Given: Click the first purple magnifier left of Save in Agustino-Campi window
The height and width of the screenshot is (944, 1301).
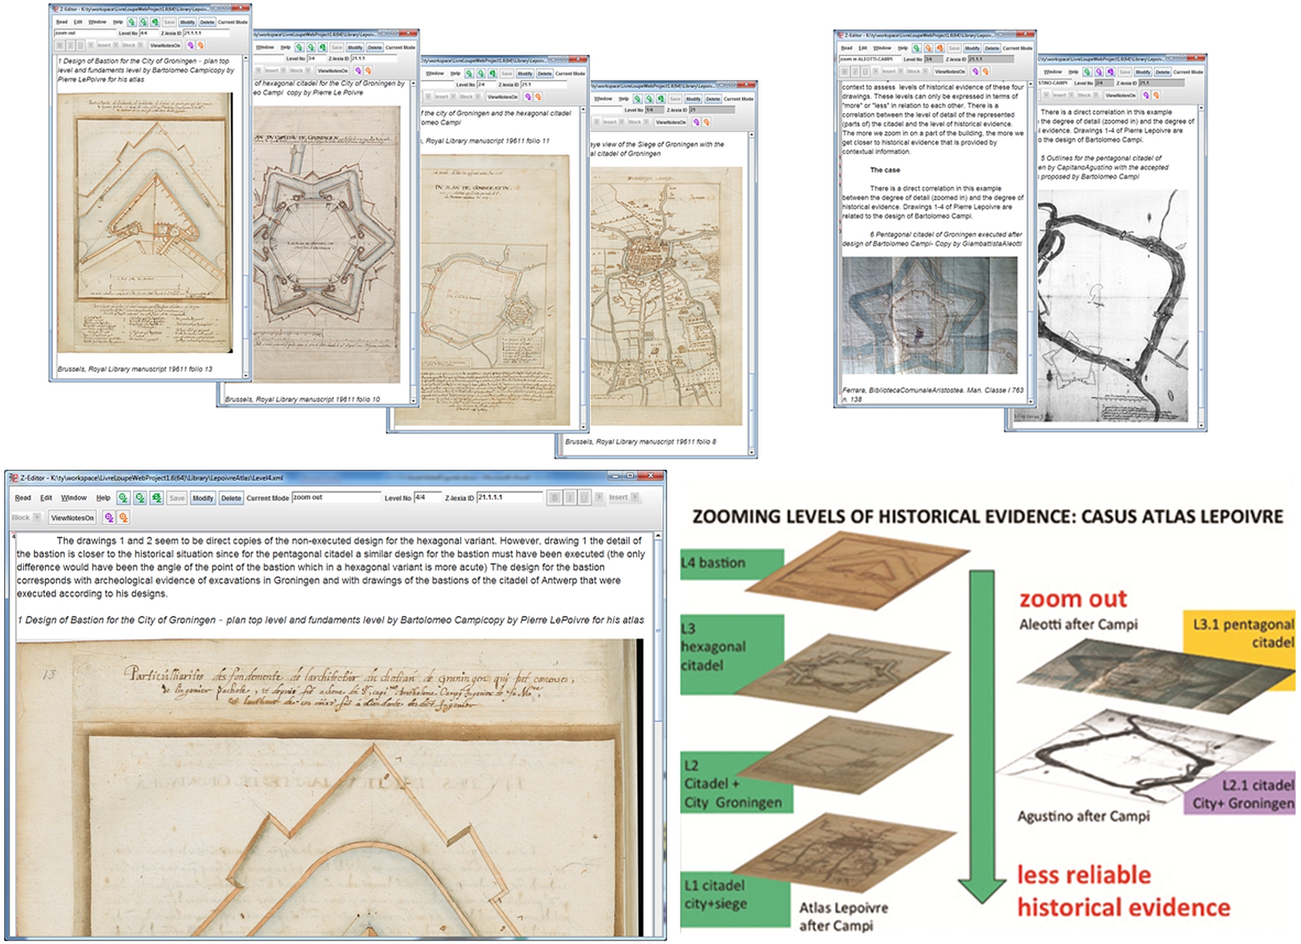Looking at the screenshot, I should pyautogui.click(x=1098, y=72).
